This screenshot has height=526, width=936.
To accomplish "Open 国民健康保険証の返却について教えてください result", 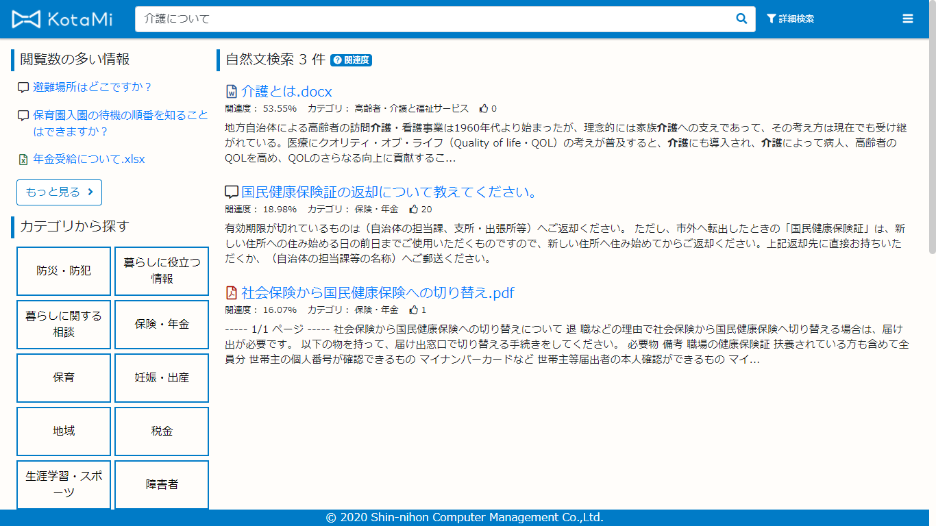I will (389, 192).
